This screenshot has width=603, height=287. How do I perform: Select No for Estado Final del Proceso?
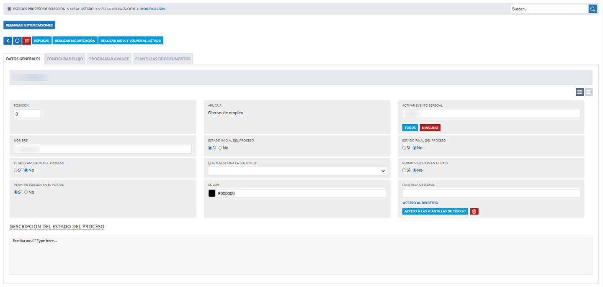(x=415, y=148)
